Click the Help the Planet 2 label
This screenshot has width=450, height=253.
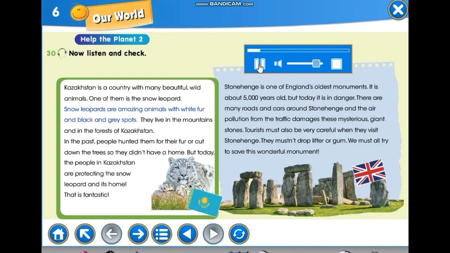pyautogui.click(x=112, y=39)
